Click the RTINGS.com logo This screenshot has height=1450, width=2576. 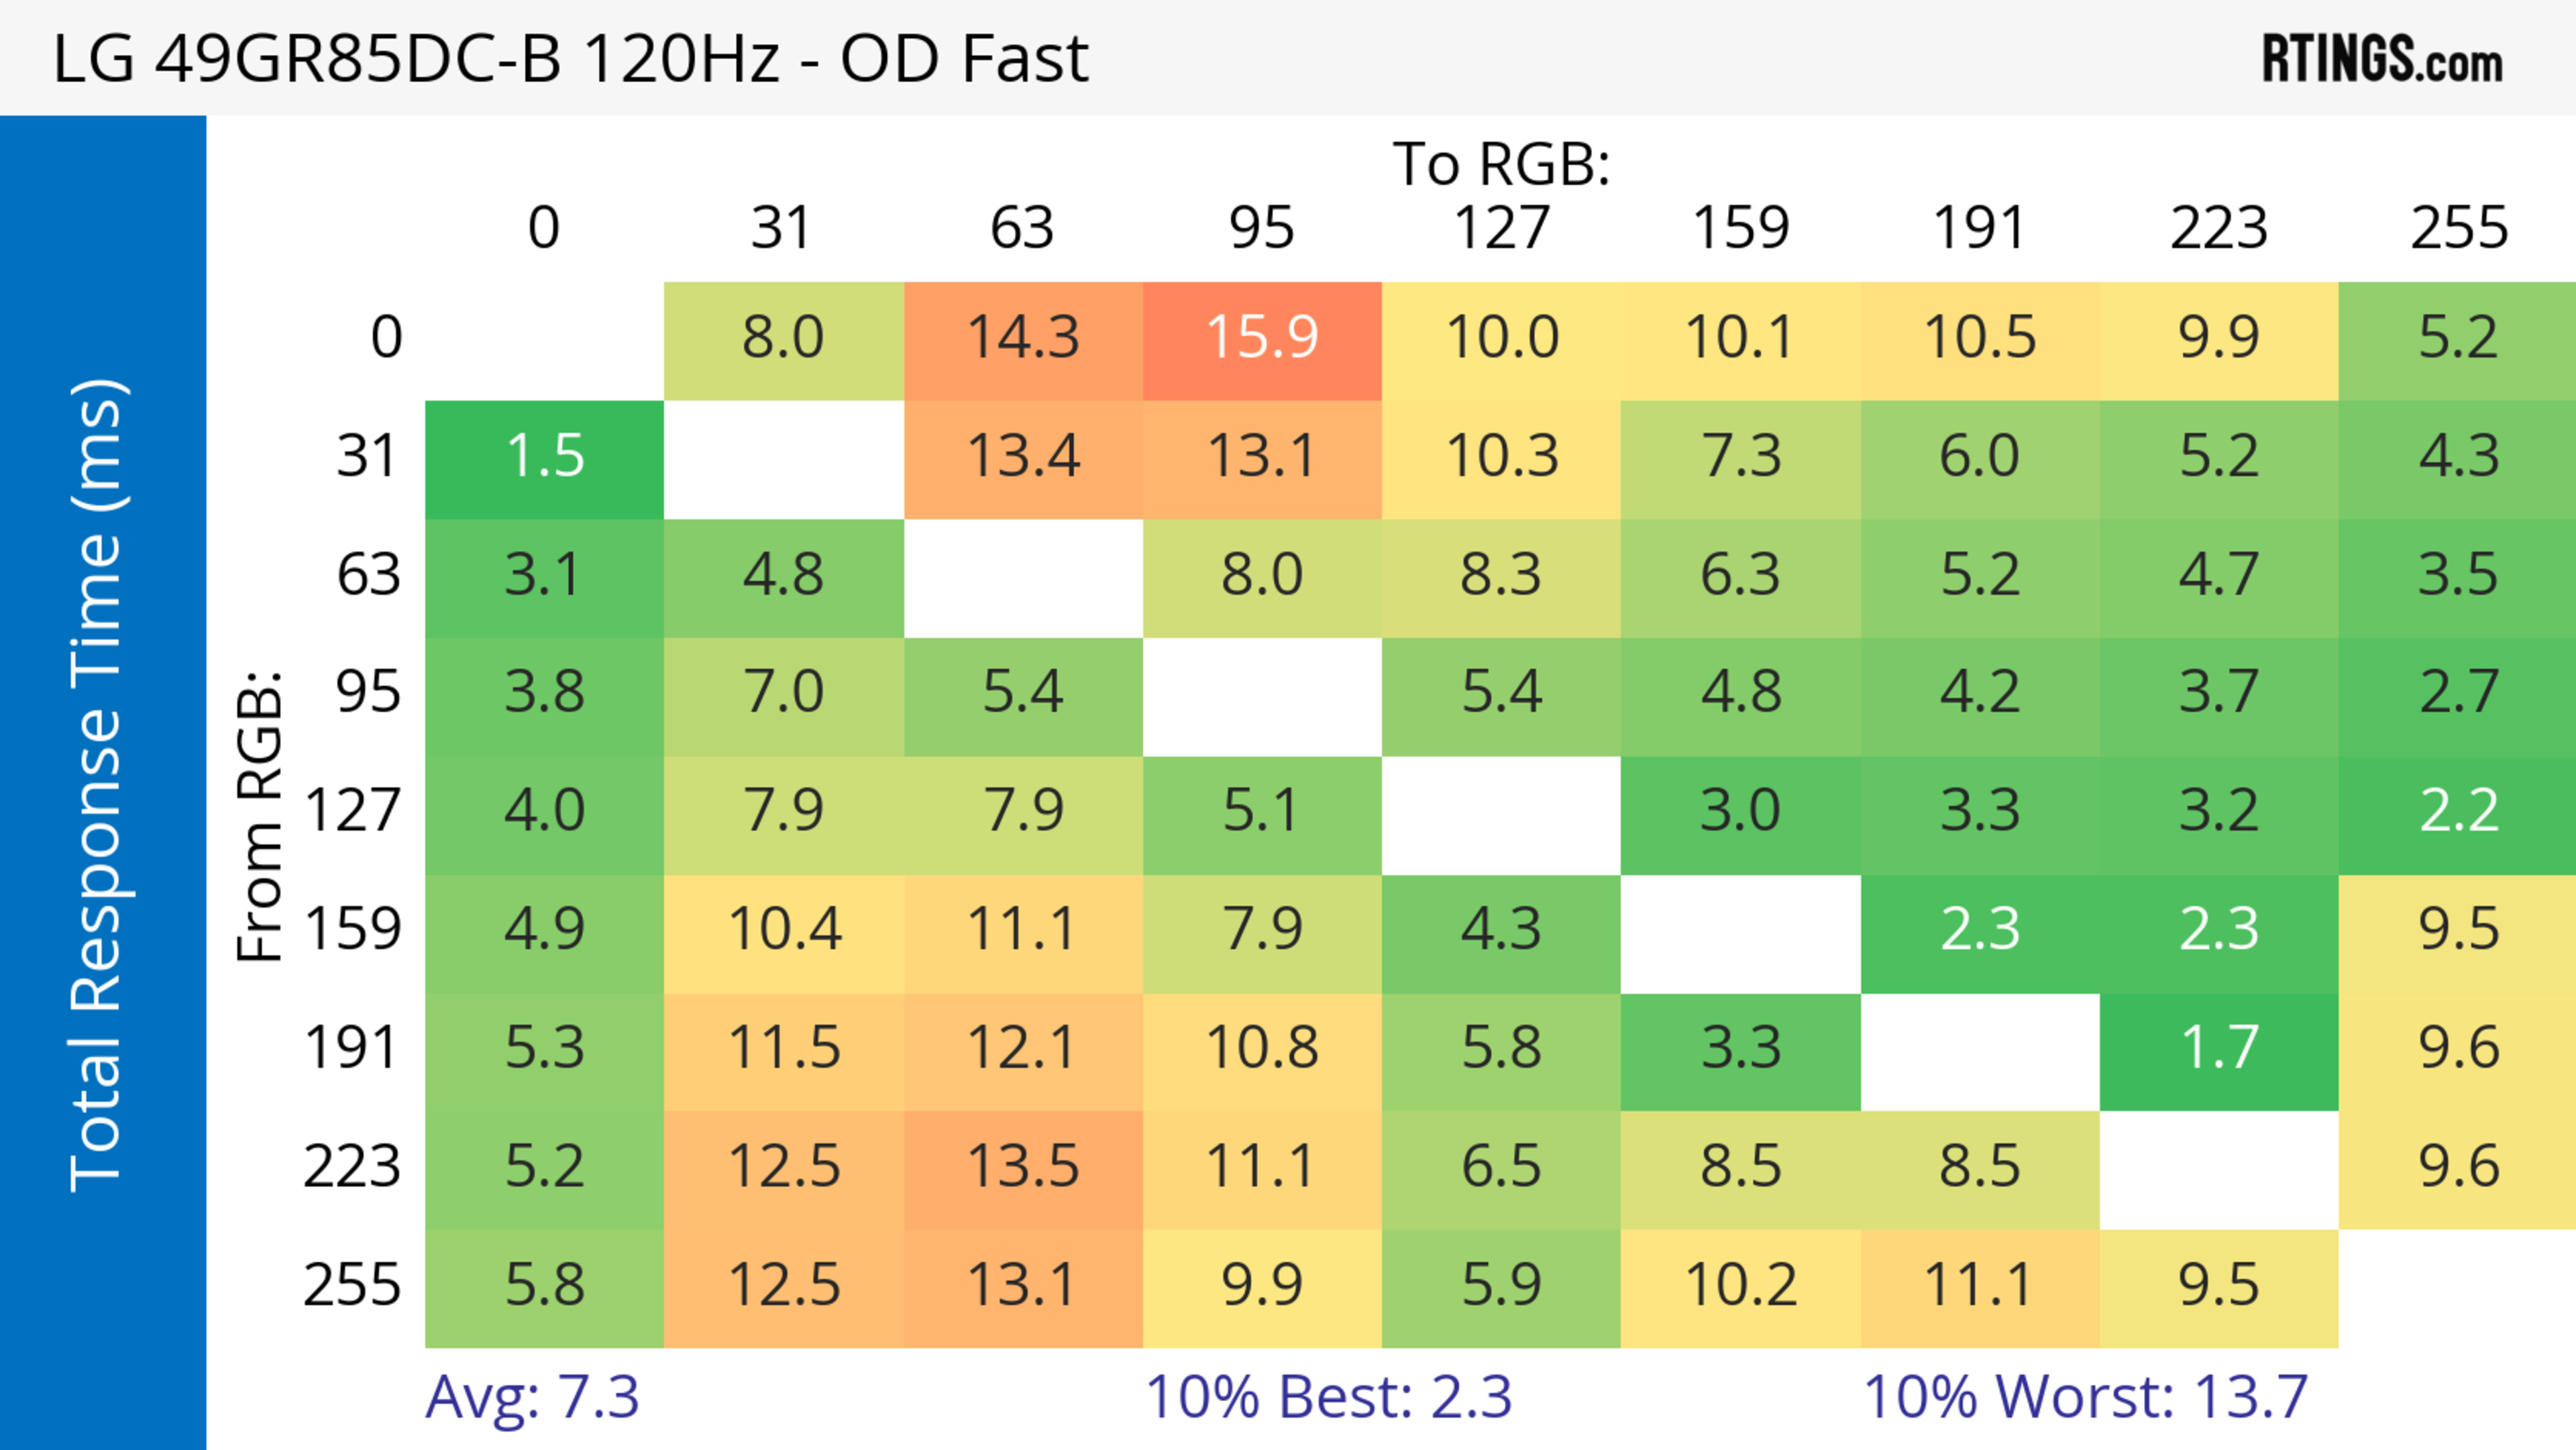pyautogui.click(x=2382, y=58)
